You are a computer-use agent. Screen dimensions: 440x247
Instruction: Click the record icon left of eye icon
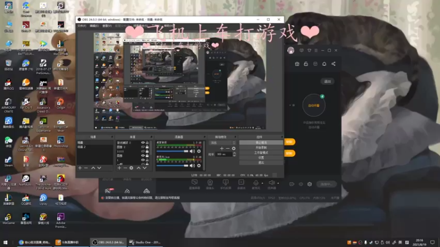(292, 184)
